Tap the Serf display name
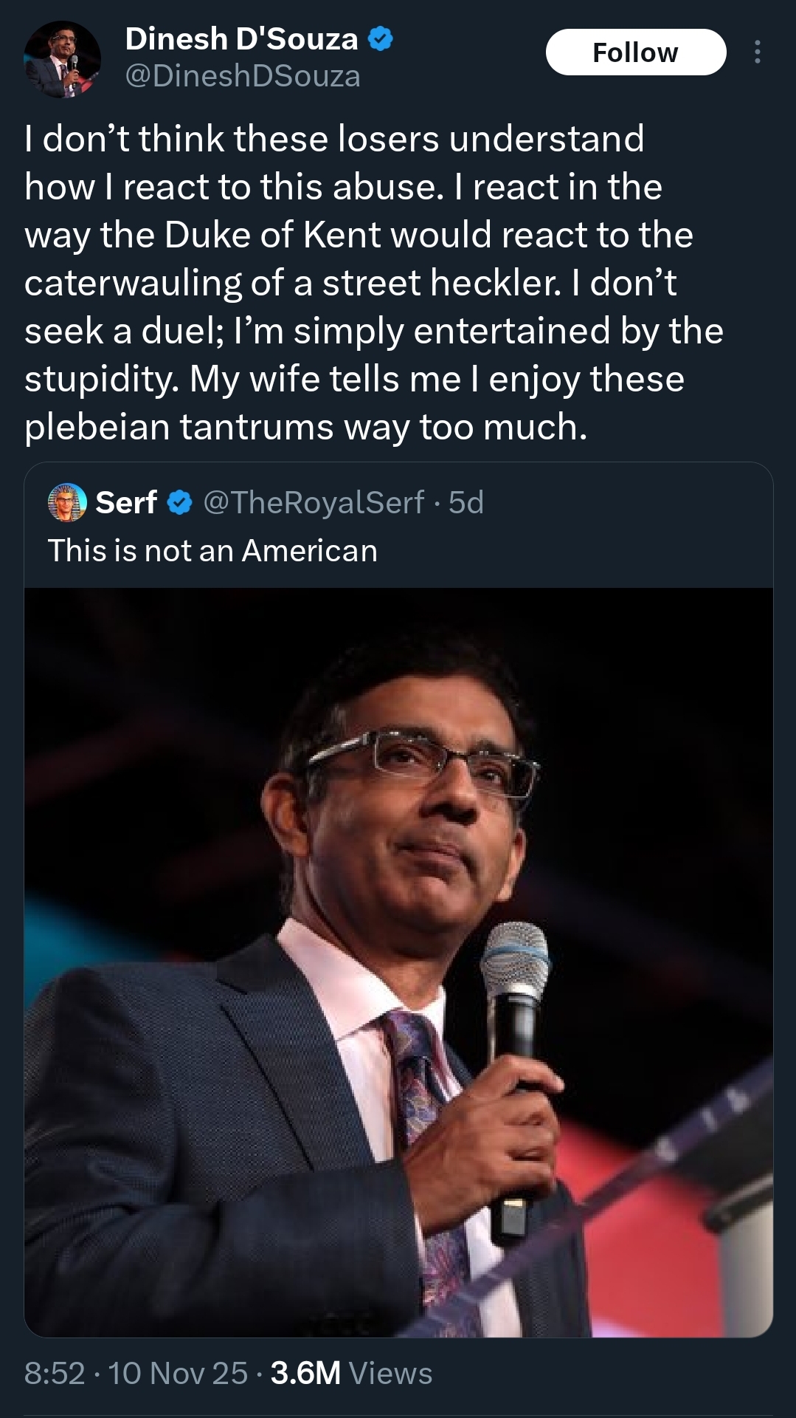The image size is (796, 1418). coord(126,503)
